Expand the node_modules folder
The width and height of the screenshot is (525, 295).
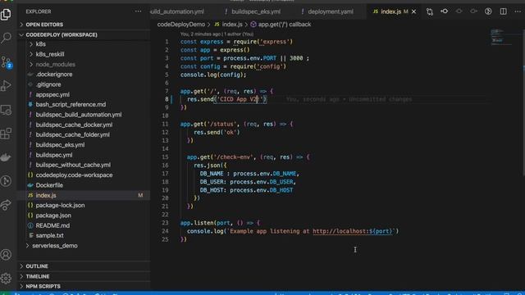click(55, 64)
